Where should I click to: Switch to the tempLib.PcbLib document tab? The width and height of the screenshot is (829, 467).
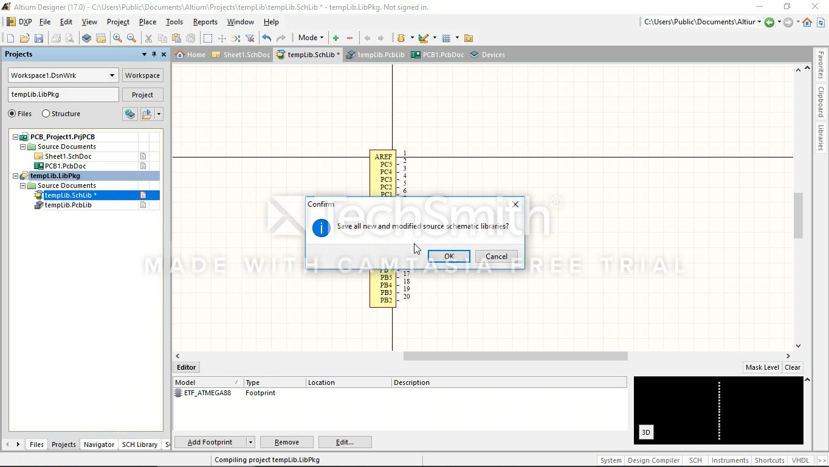click(376, 55)
